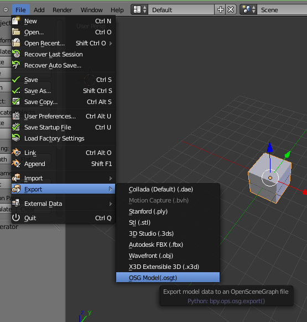Click the Append icon
307x322 pixels.
tap(16, 164)
